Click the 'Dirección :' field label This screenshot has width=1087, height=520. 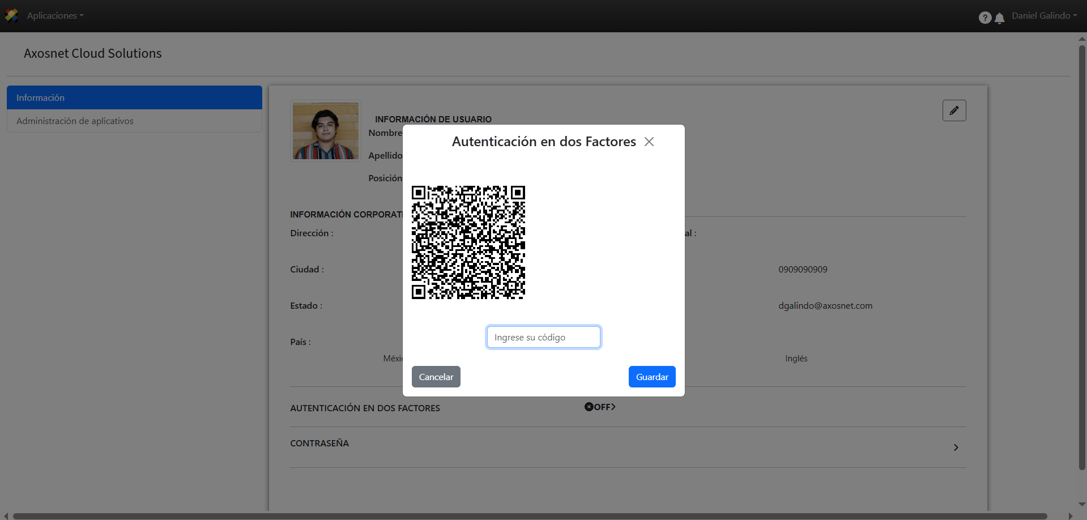[312, 233]
